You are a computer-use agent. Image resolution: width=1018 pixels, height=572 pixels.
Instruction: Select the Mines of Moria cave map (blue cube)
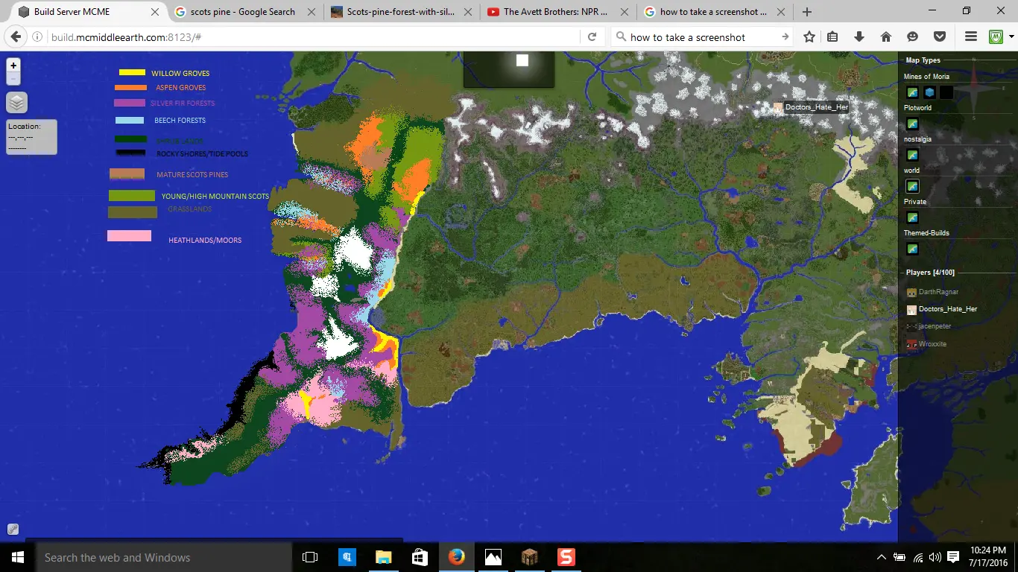(929, 92)
